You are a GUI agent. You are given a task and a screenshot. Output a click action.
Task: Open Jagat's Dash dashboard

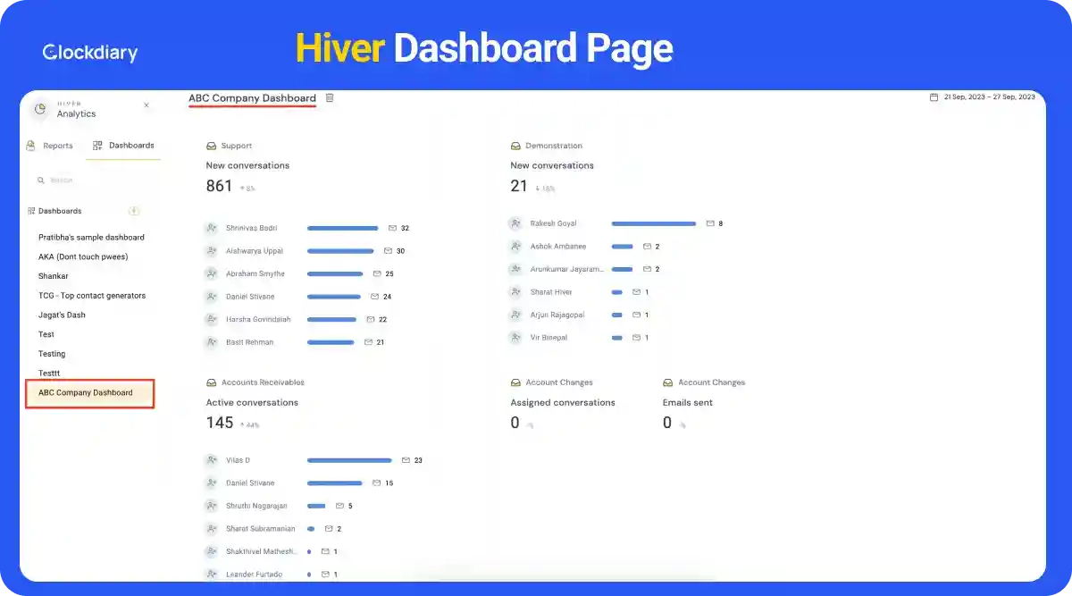[62, 315]
